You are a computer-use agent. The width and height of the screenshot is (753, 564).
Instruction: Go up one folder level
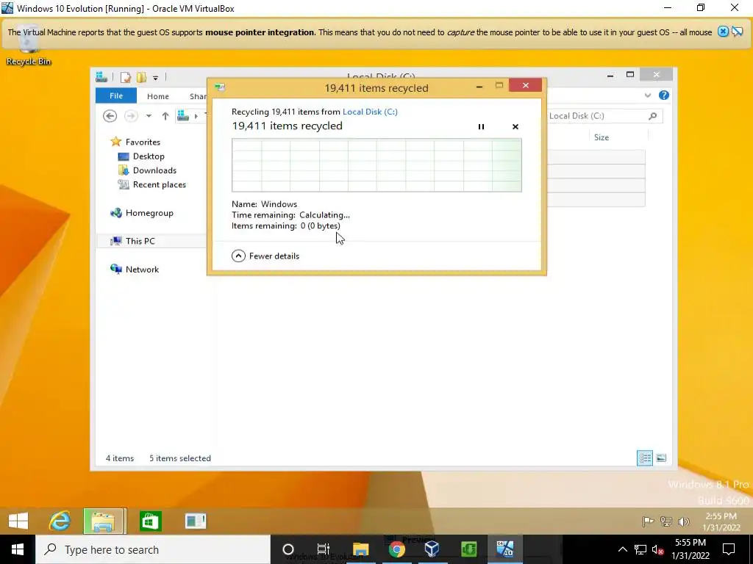click(x=165, y=116)
